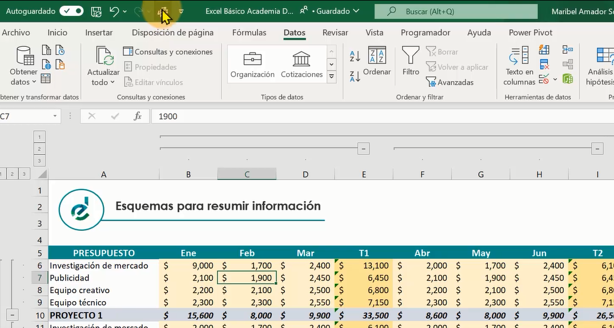
Task: Show row outline level 1
Action: tap(2, 174)
